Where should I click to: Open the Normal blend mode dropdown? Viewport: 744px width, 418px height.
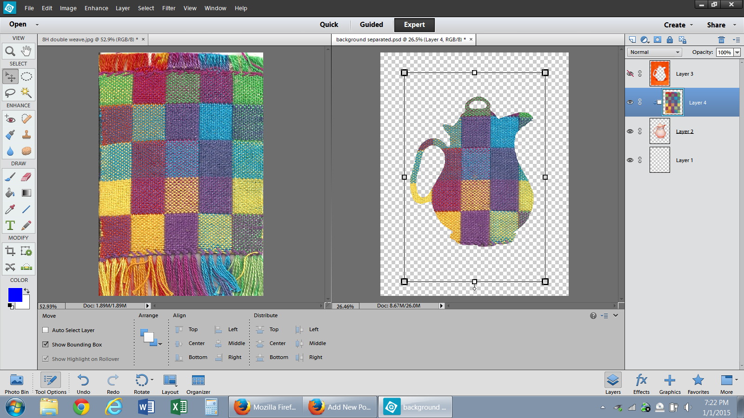655,52
